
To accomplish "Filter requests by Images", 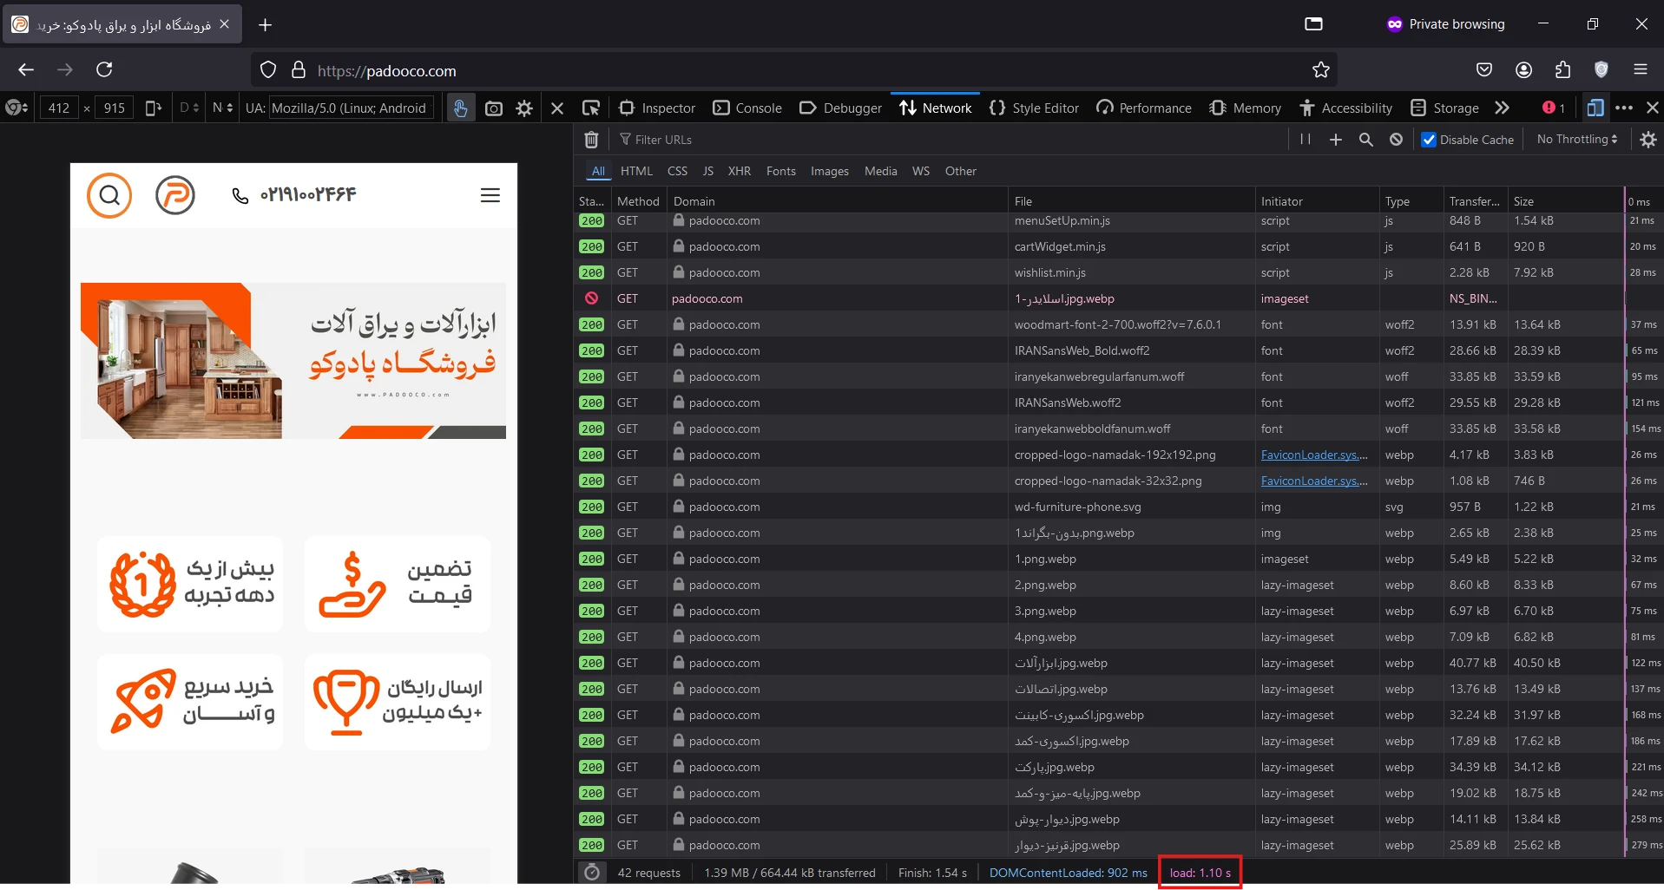I will (x=830, y=172).
